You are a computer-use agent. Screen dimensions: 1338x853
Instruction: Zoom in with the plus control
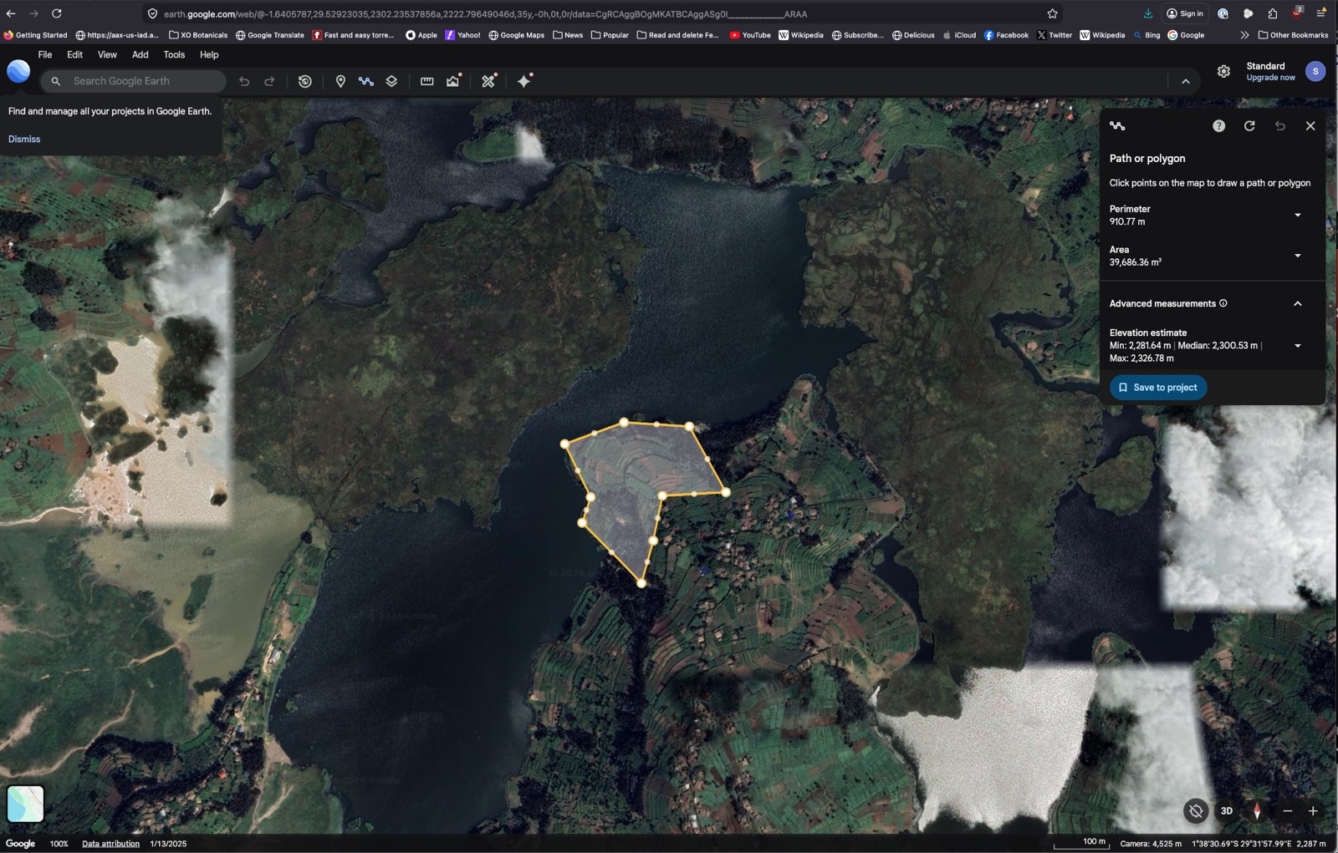[1312, 810]
